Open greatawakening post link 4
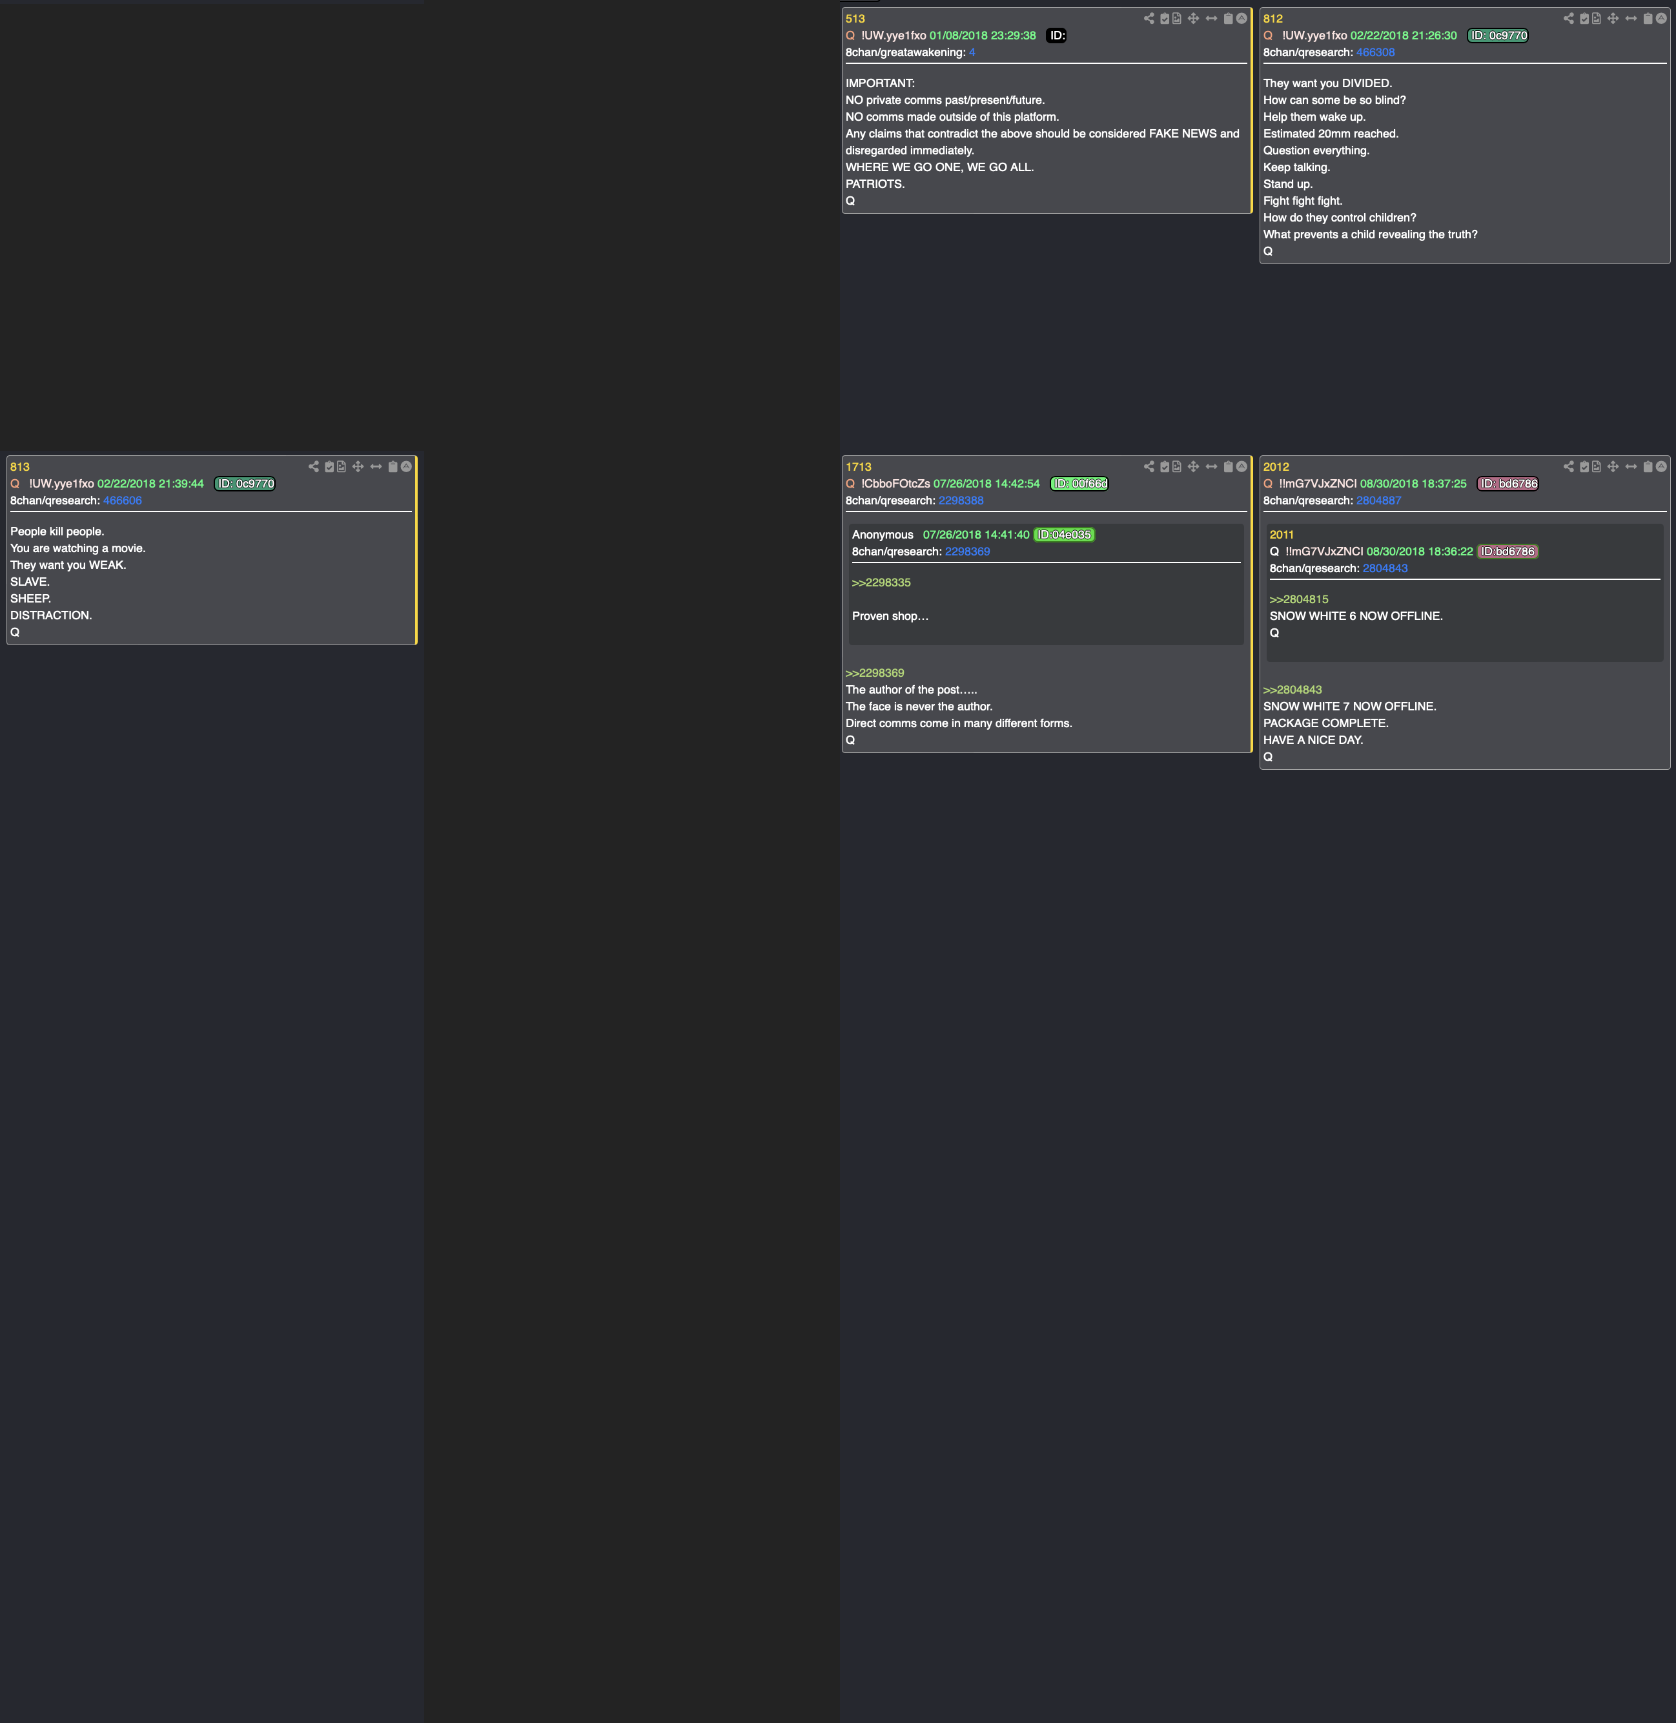 pyautogui.click(x=972, y=53)
